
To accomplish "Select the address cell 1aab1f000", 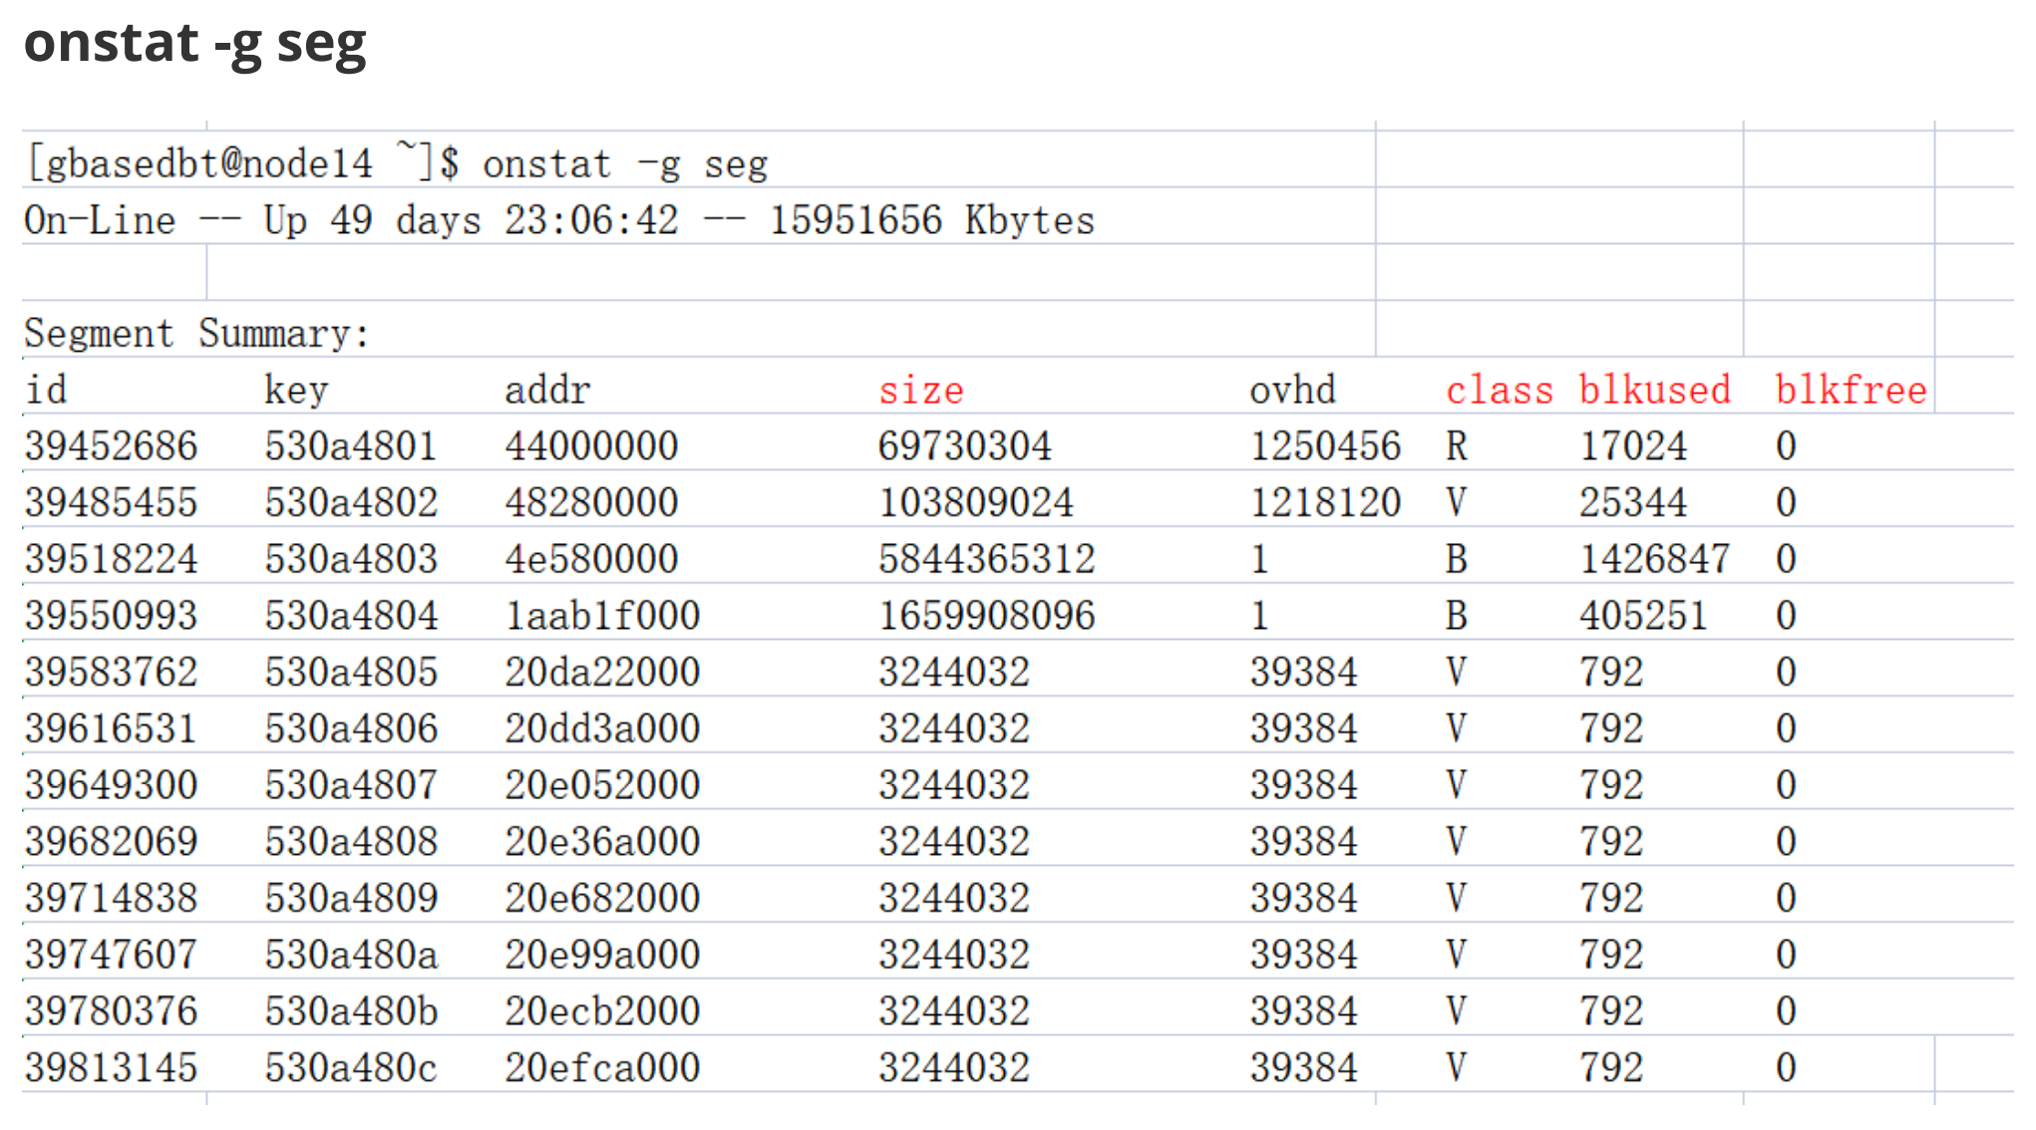I will click(x=602, y=616).
